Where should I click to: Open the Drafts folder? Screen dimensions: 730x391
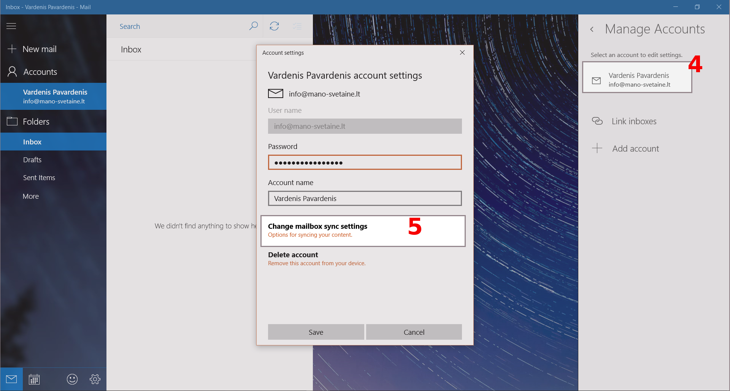[x=32, y=160]
